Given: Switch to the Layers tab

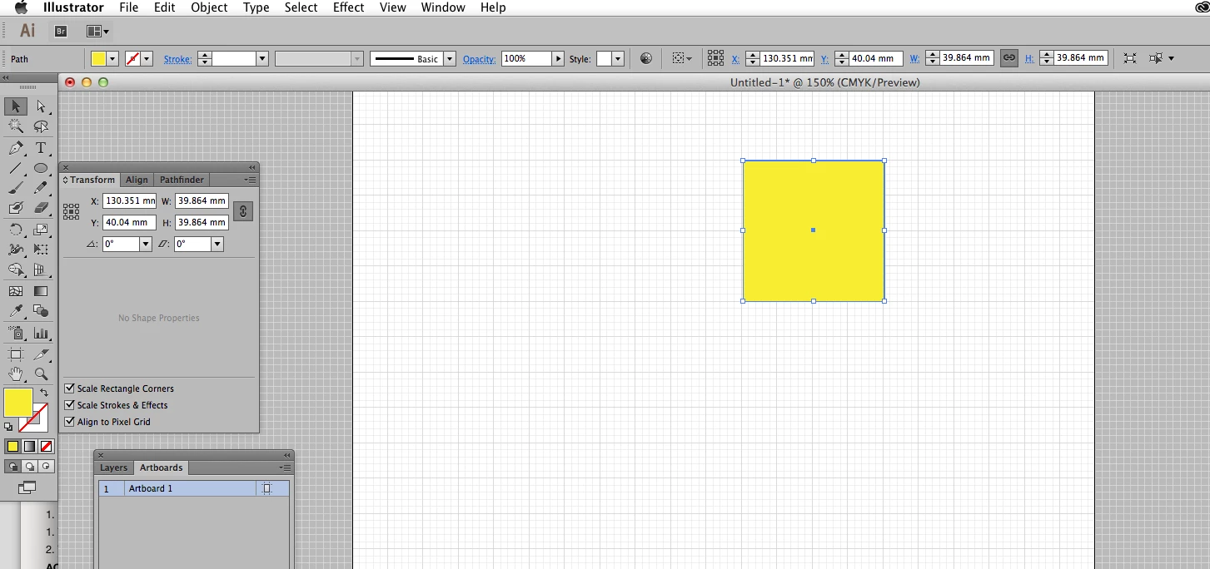Looking at the screenshot, I should tap(114, 468).
